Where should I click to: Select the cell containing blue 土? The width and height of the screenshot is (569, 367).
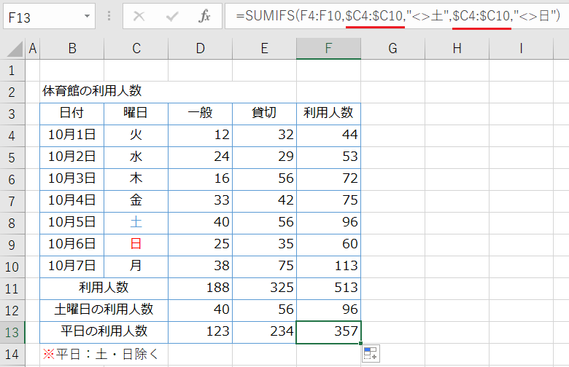click(x=136, y=222)
